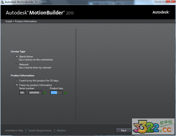Click the serial number field containing 66666666
The height and width of the screenshot is (136, 176).
point(35,93)
